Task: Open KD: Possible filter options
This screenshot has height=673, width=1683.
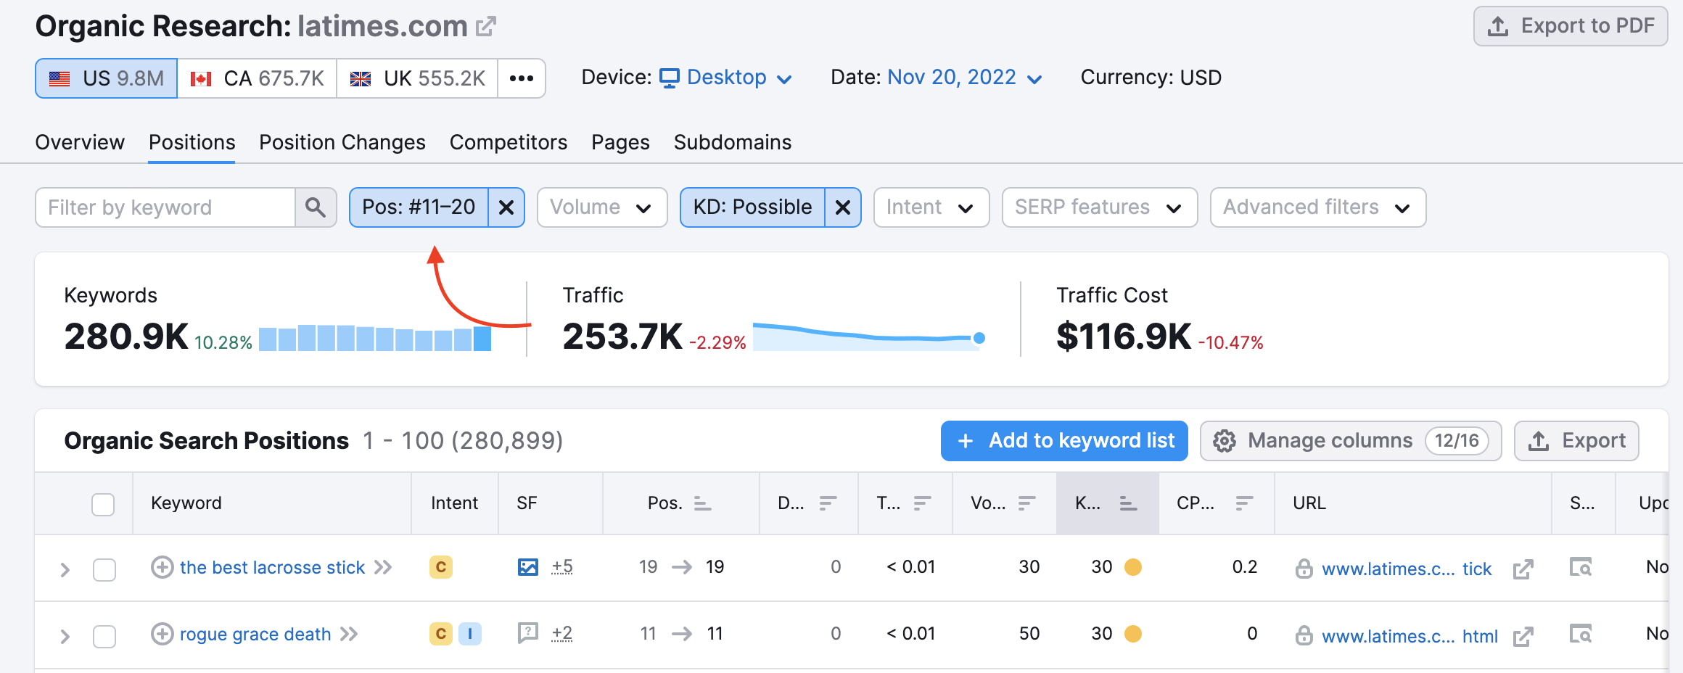Action: point(752,207)
